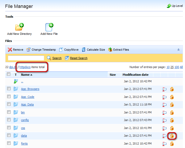Click Remove in the files toolbar
This screenshot has width=185, height=148.
click(x=15, y=50)
